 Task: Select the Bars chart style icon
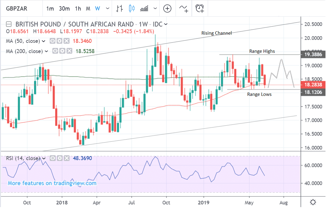tap(120, 8)
